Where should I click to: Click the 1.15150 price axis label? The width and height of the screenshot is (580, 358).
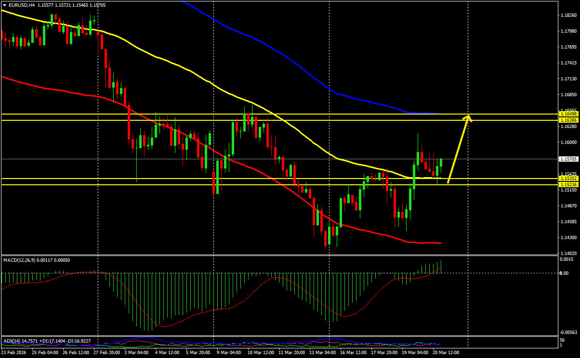[x=569, y=190]
